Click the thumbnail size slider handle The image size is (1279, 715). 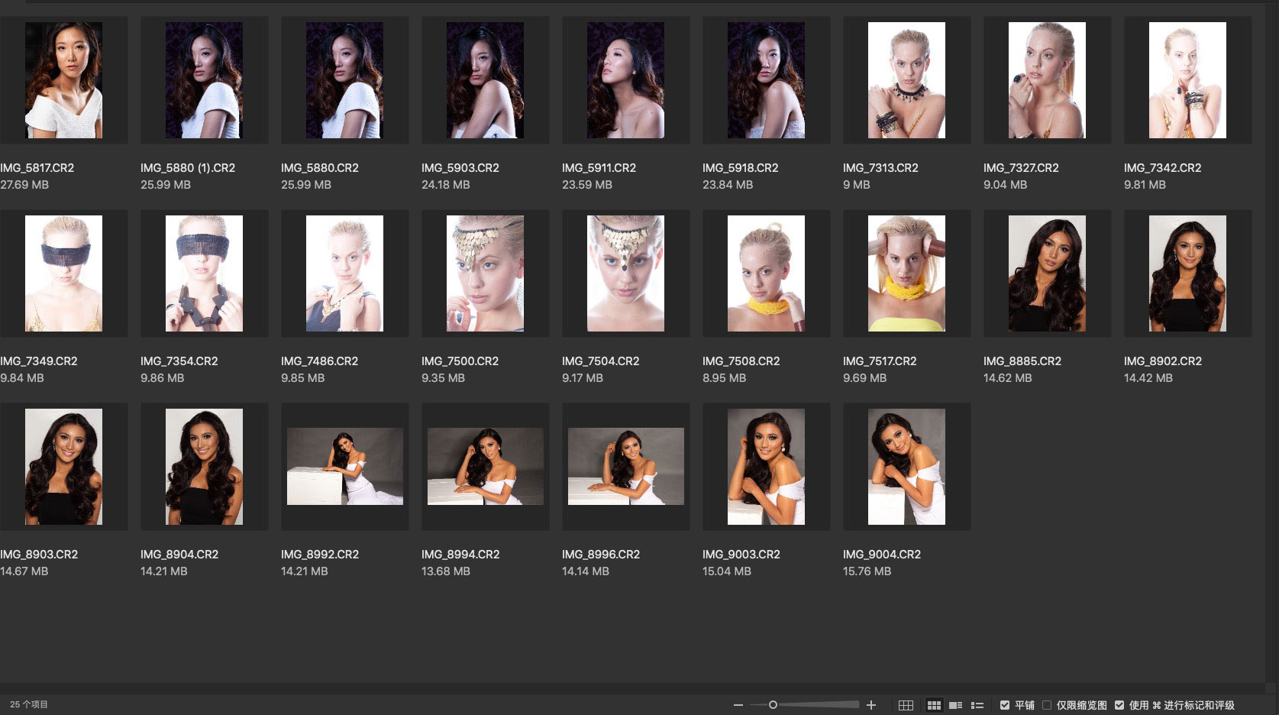click(x=773, y=705)
